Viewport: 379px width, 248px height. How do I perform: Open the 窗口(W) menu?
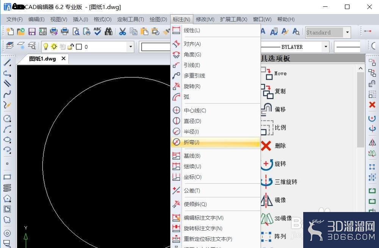[262, 19]
